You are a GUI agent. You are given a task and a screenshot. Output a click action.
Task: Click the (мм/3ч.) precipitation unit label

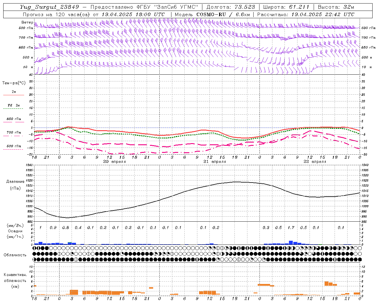click(15, 226)
